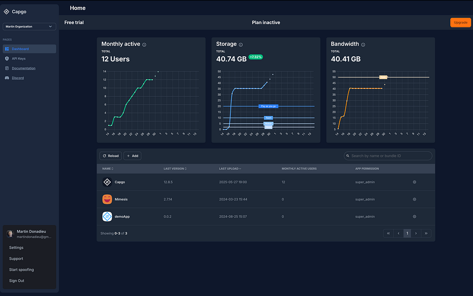Image resolution: width=473 pixels, height=296 pixels.
Task: Go to first page of table
Action: [x=388, y=233]
